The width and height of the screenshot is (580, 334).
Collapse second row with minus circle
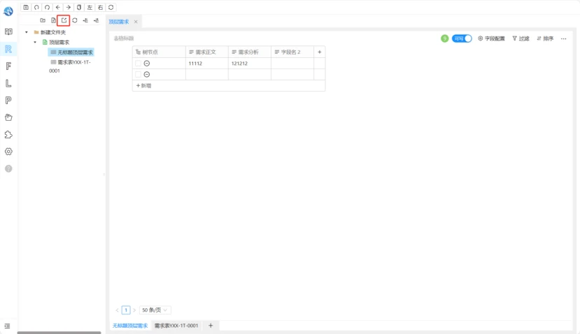tap(147, 75)
